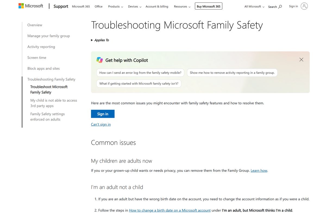Click the Search magnifier icon
This screenshot has width=326, height=215.
[x=280, y=7]
